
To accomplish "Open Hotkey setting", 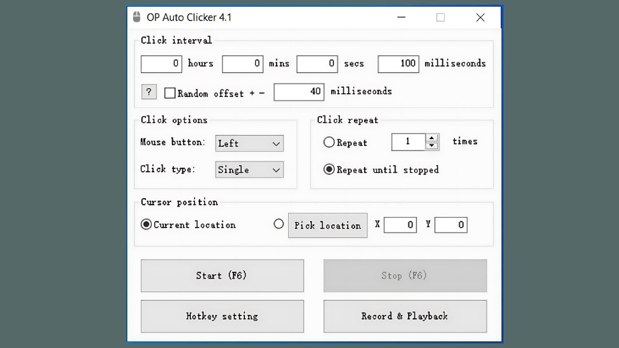I will tap(222, 316).
